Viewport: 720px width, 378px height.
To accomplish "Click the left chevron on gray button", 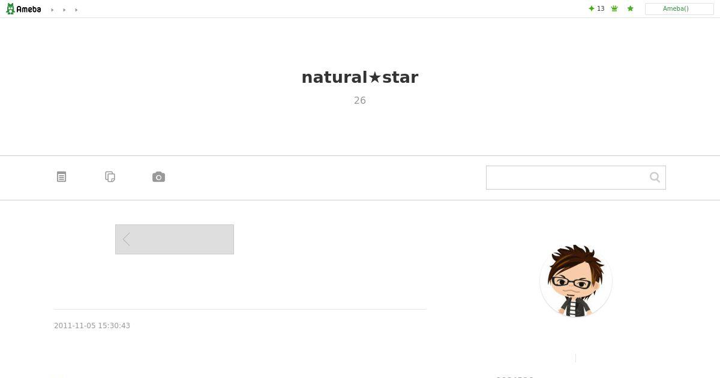I will coord(127,239).
